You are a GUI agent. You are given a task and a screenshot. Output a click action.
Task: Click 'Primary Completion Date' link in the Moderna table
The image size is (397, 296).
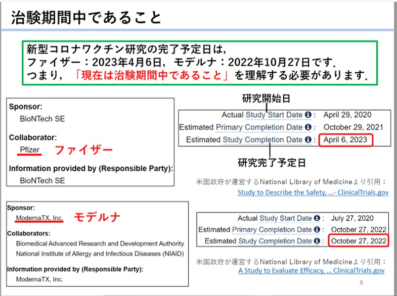(272, 229)
